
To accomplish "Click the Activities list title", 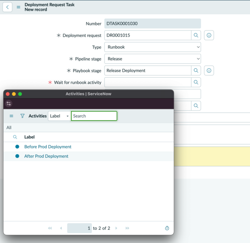I will 37,116.
